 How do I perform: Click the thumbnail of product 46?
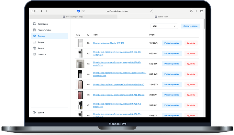(80, 95)
